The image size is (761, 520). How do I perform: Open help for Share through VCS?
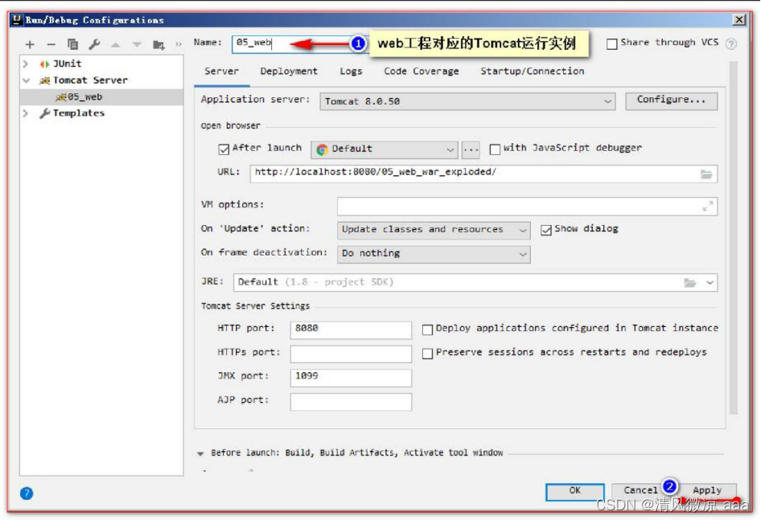[731, 43]
